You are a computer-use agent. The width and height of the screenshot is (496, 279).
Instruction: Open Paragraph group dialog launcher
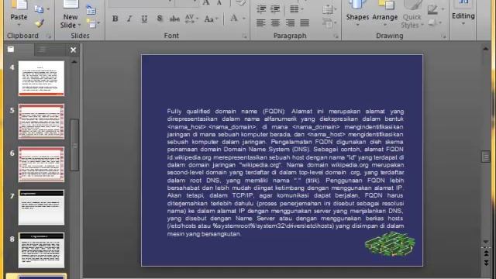336,36
